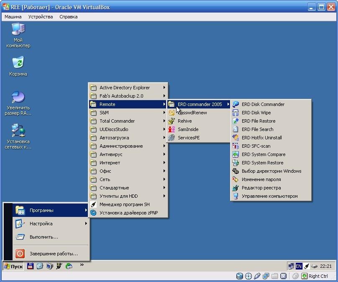Viewport: 338px width, 282px height.
Task: Expand the S&M folder submenu
Action: (128, 113)
